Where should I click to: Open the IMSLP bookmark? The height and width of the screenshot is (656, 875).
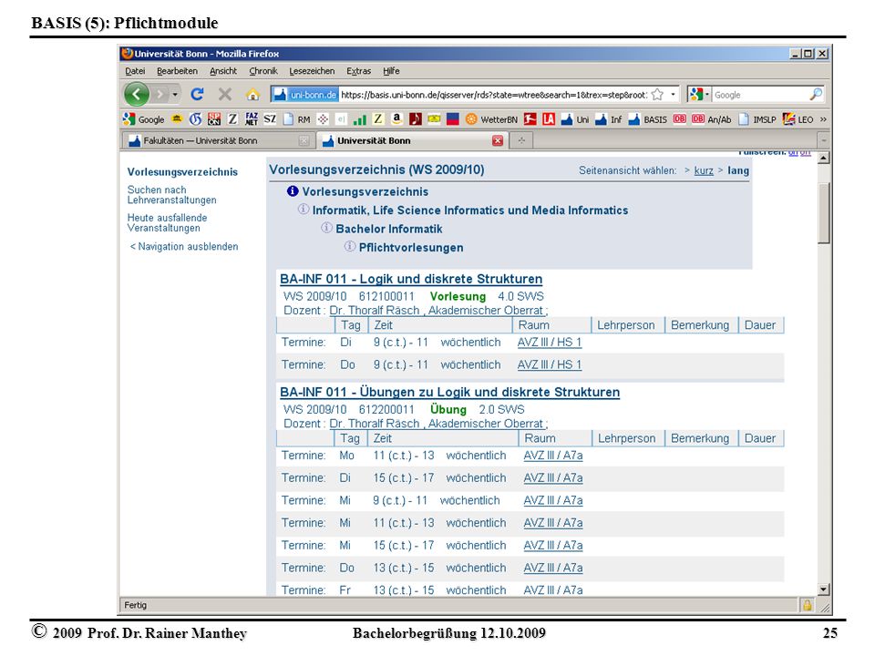tap(757, 119)
